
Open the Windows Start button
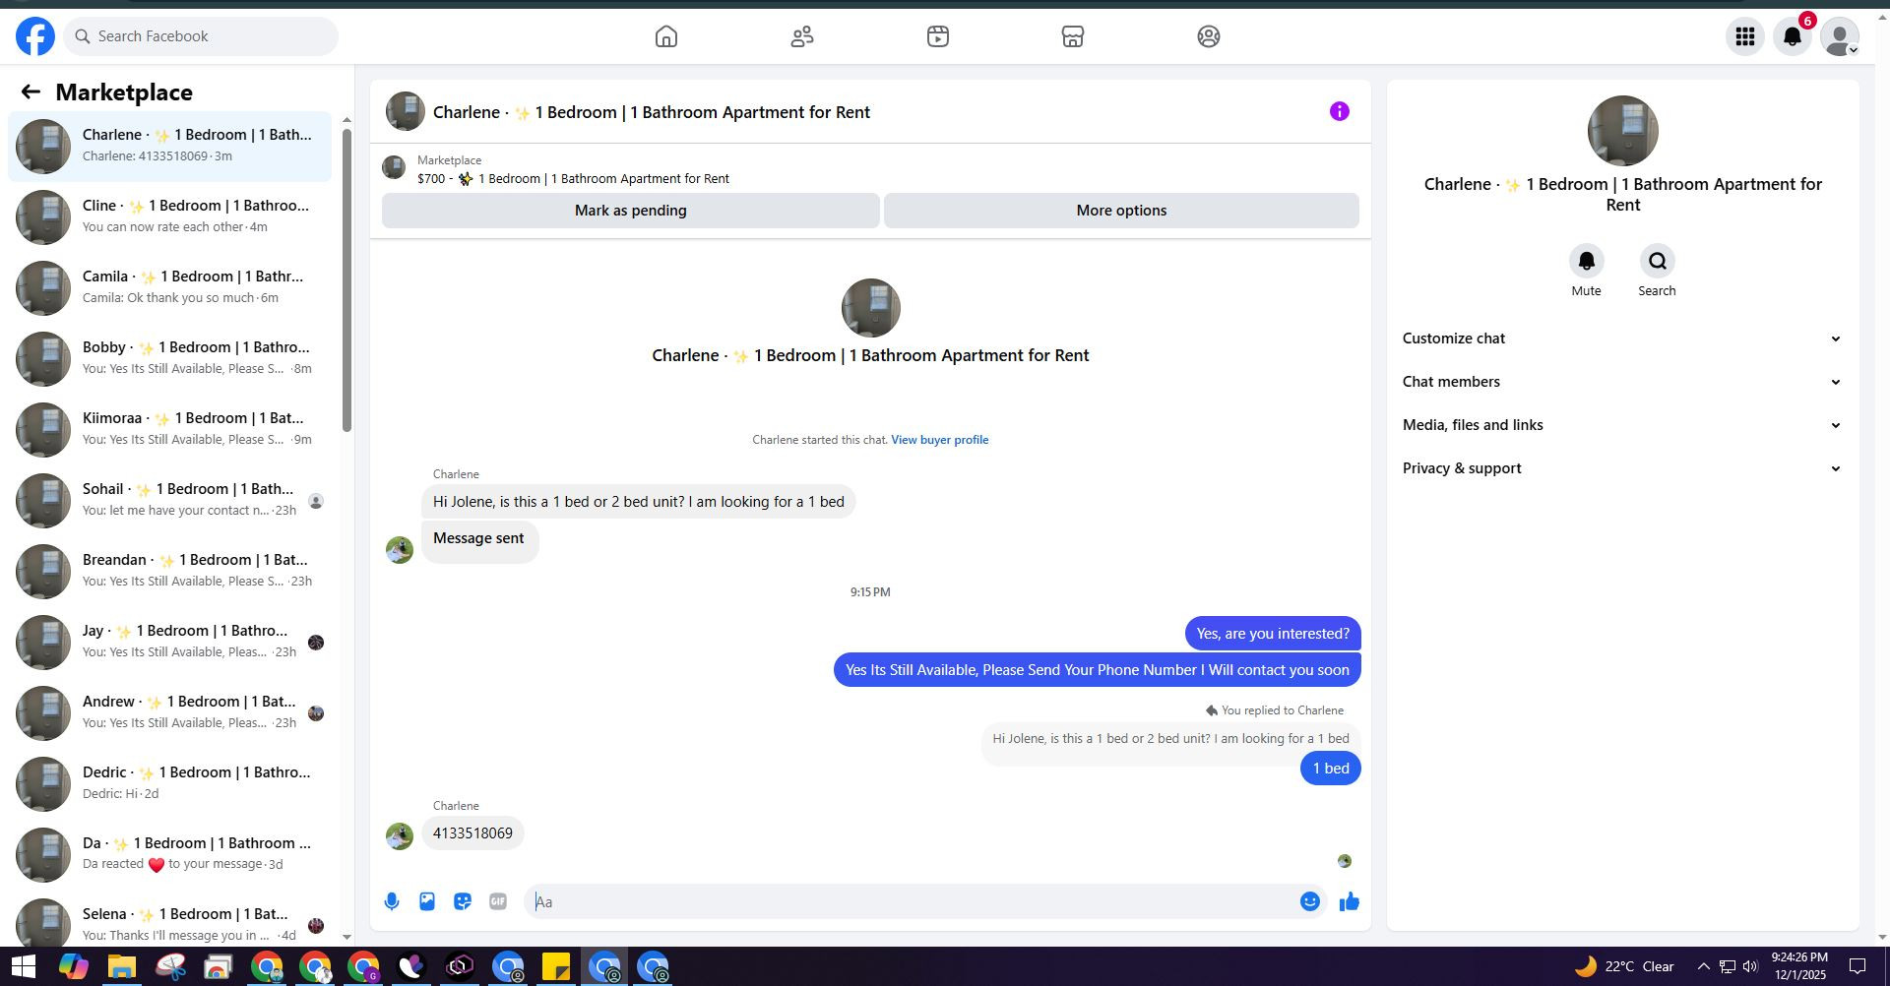(x=24, y=967)
